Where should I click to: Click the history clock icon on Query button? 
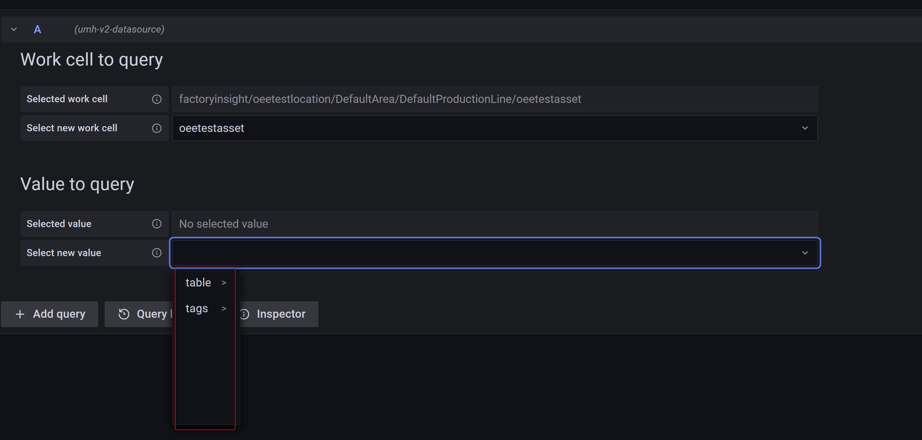click(124, 314)
